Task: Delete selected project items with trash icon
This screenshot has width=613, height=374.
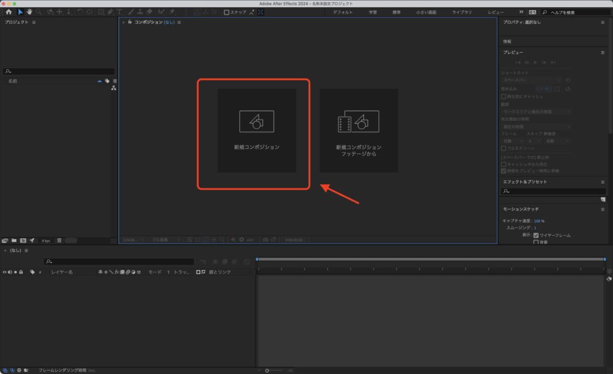Action: 59,241
